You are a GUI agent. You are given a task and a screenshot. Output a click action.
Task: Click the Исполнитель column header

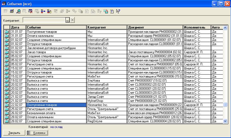click(197, 27)
